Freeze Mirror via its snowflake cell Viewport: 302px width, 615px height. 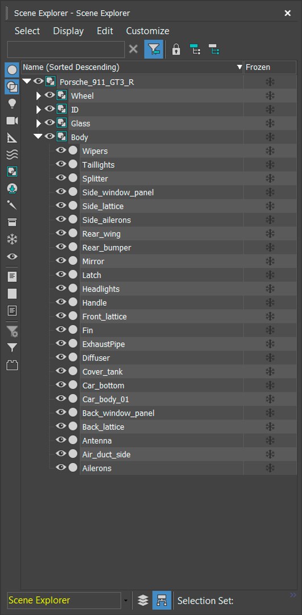pyautogui.click(x=270, y=261)
